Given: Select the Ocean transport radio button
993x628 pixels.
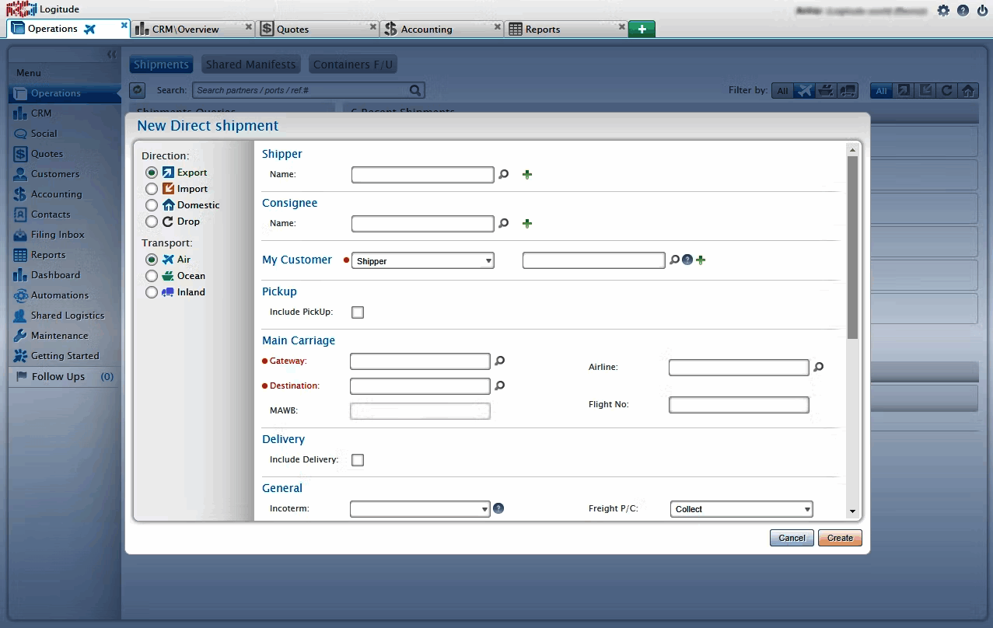Looking at the screenshot, I should (151, 275).
